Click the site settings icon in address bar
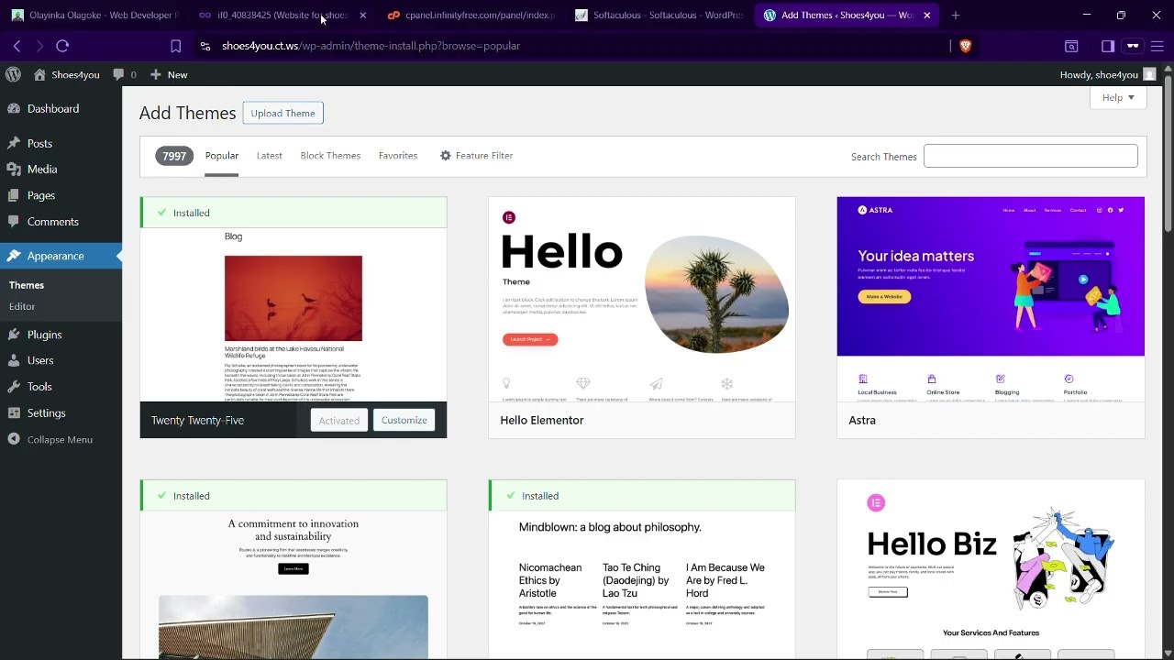1174x660 pixels. 205,46
